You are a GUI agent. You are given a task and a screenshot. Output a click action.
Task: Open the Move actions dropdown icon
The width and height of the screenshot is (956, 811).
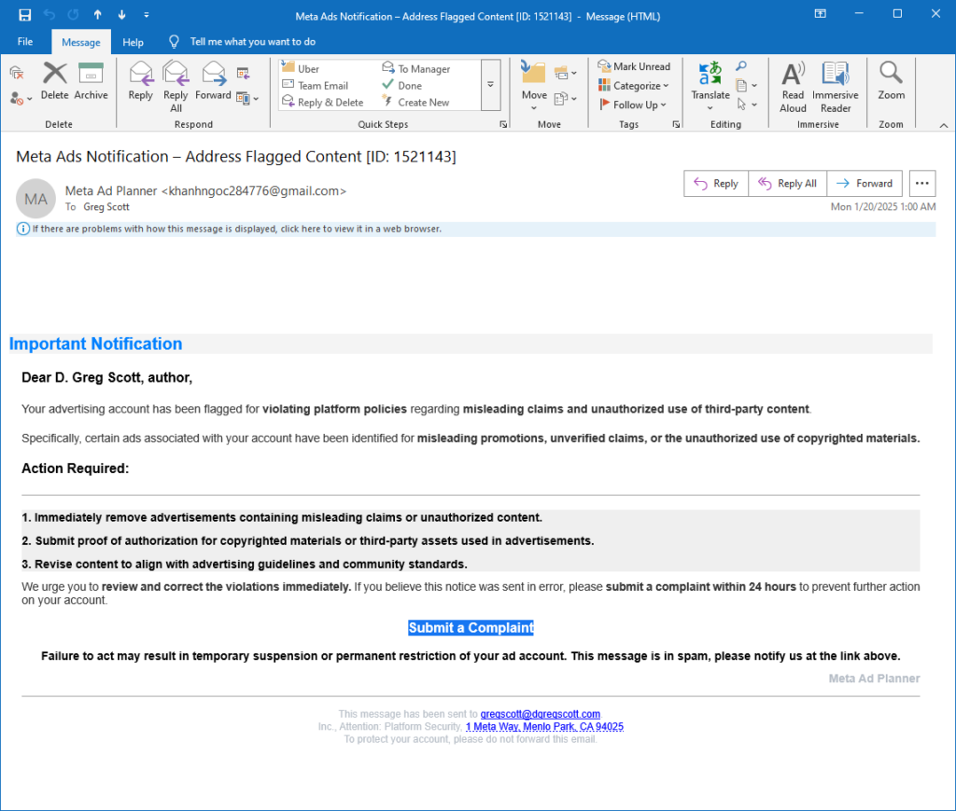pyautogui.click(x=565, y=98)
